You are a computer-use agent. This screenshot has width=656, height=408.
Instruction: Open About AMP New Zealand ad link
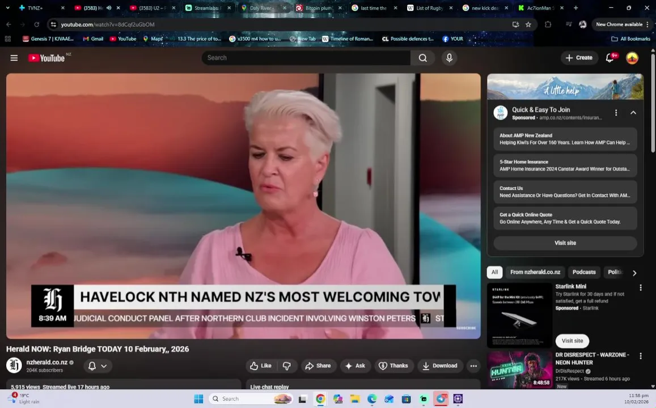tap(565, 139)
